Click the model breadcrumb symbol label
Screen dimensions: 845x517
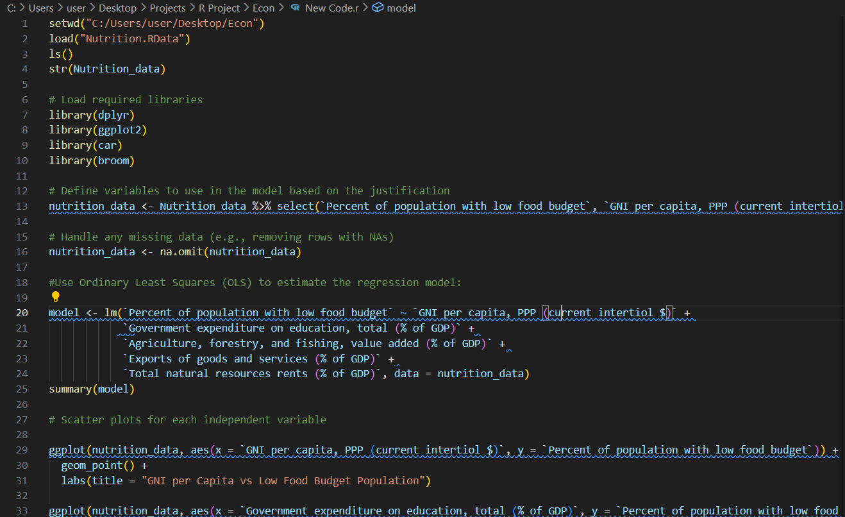402,8
